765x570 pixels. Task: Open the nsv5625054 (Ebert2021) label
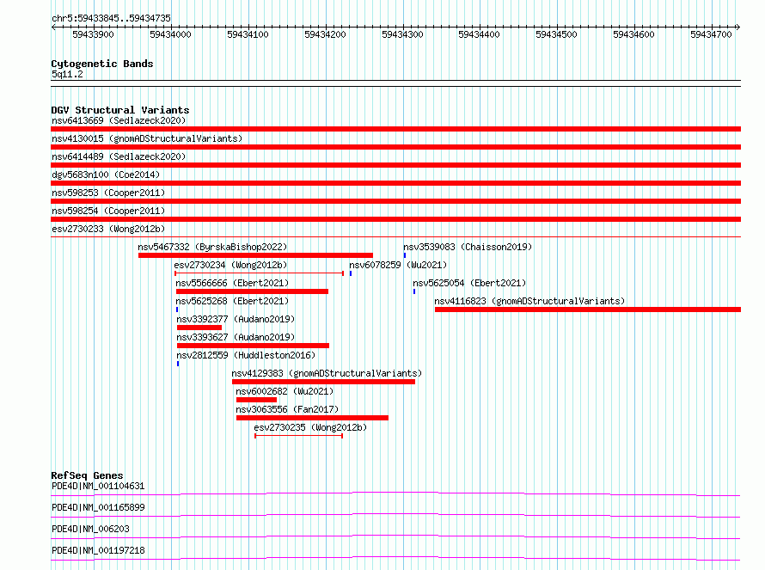[x=469, y=283]
